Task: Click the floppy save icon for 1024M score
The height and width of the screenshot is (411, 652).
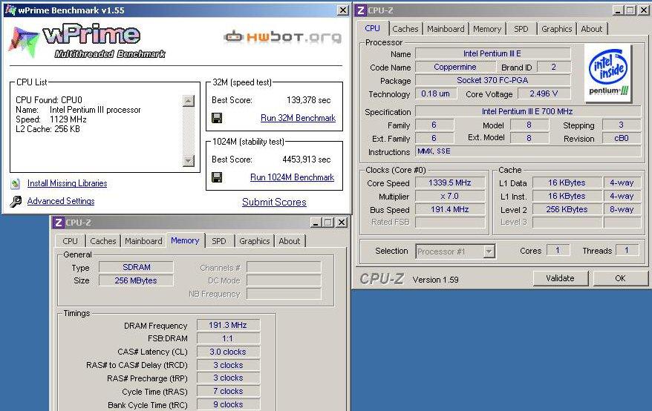Action: pyautogui.click(x=217, y=177)
